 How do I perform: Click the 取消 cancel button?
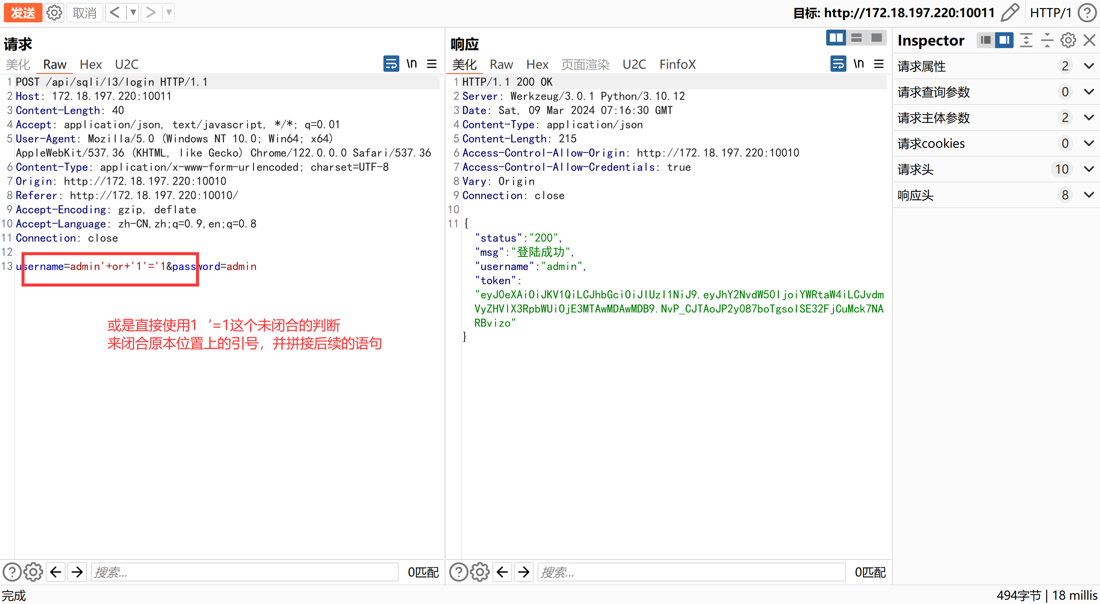click(x=84, y=12)
